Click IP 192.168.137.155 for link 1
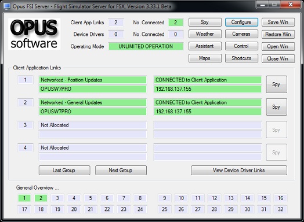The height and width of the screenshot is (222, 304). pyautogui.click(x=208, y=89)
